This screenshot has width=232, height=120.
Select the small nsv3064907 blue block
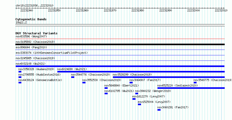tap(131, 83)
